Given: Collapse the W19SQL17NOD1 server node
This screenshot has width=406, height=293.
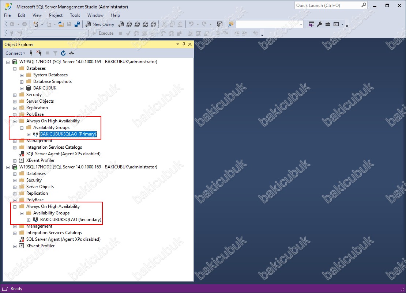Looking at the screenshot, I should (x=8, y=62).
